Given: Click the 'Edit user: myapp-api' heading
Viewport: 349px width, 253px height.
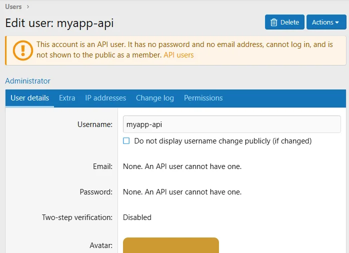Looking at the screenshot, I should tap(59, 23).
